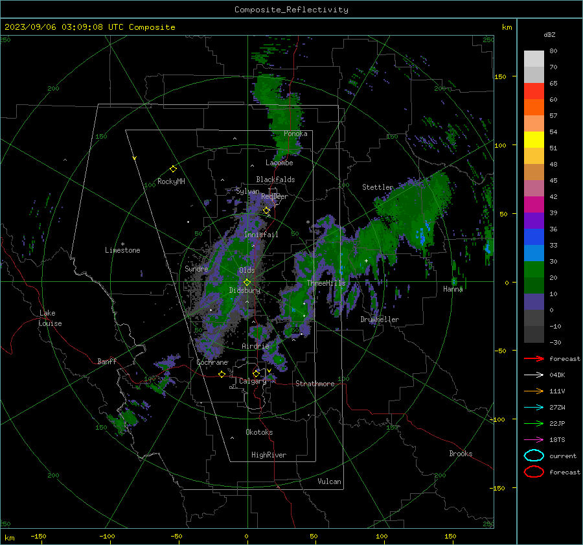Viewport: 583px width, 545px height.
Task: Choose the pink 45 dBZ legend swatch
Action: coord(534,188)
